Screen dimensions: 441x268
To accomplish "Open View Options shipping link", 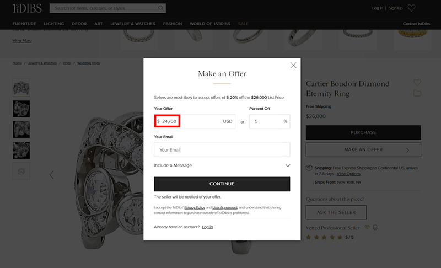I will tap(348, 174).
